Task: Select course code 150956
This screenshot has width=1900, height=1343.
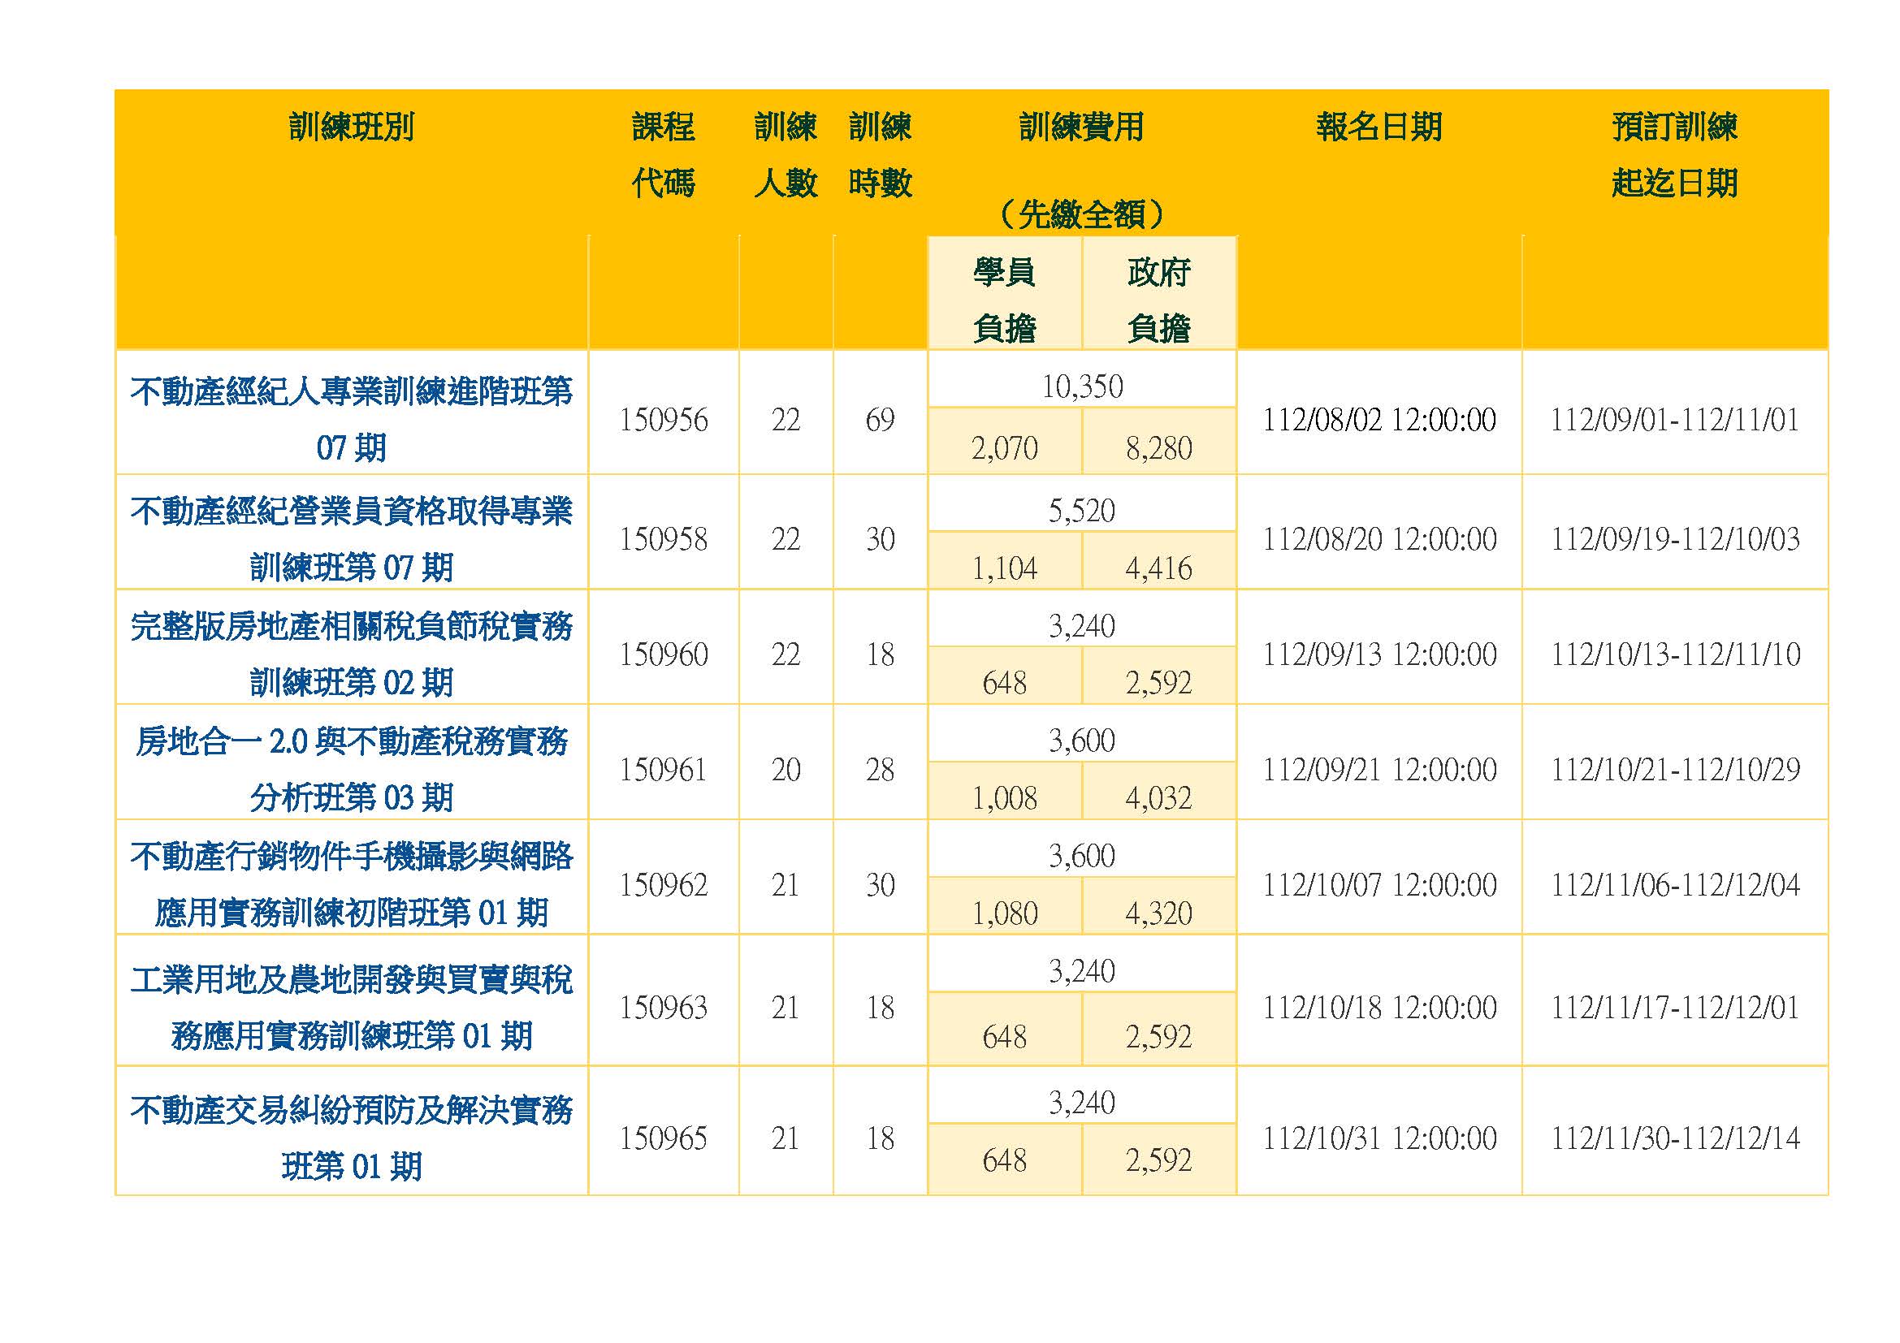Action: [x=664, y=419]
